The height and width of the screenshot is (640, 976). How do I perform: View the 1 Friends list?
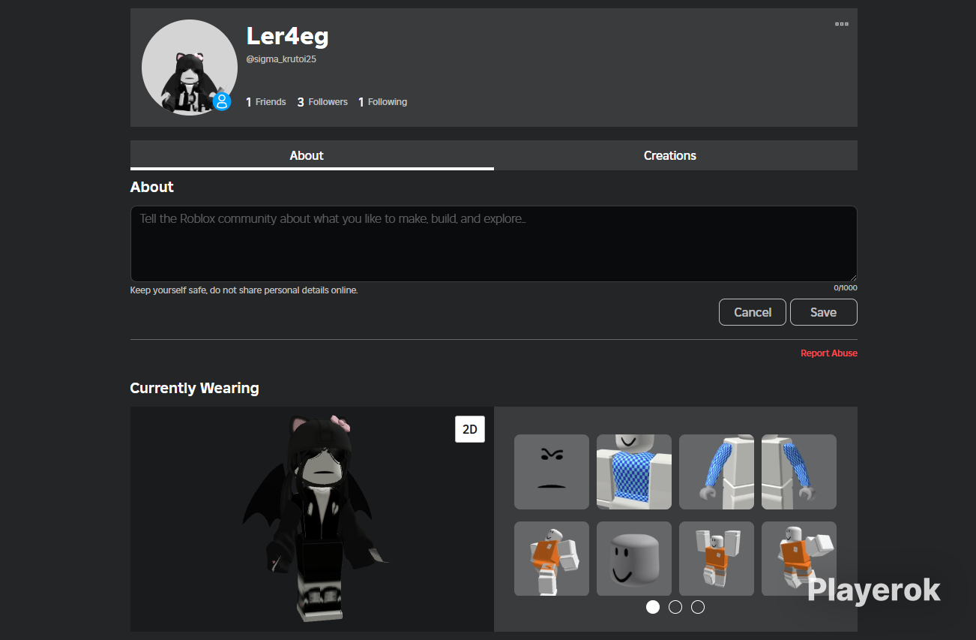[266, 102]
